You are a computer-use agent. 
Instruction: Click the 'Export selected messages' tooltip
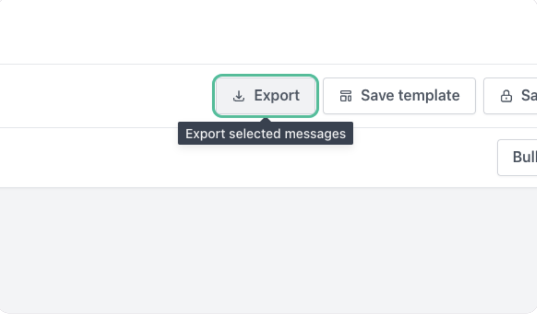tap(265, 134)
